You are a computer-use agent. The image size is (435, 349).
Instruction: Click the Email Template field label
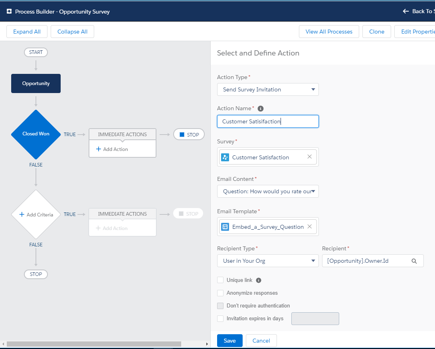click(x=237, y=211)
